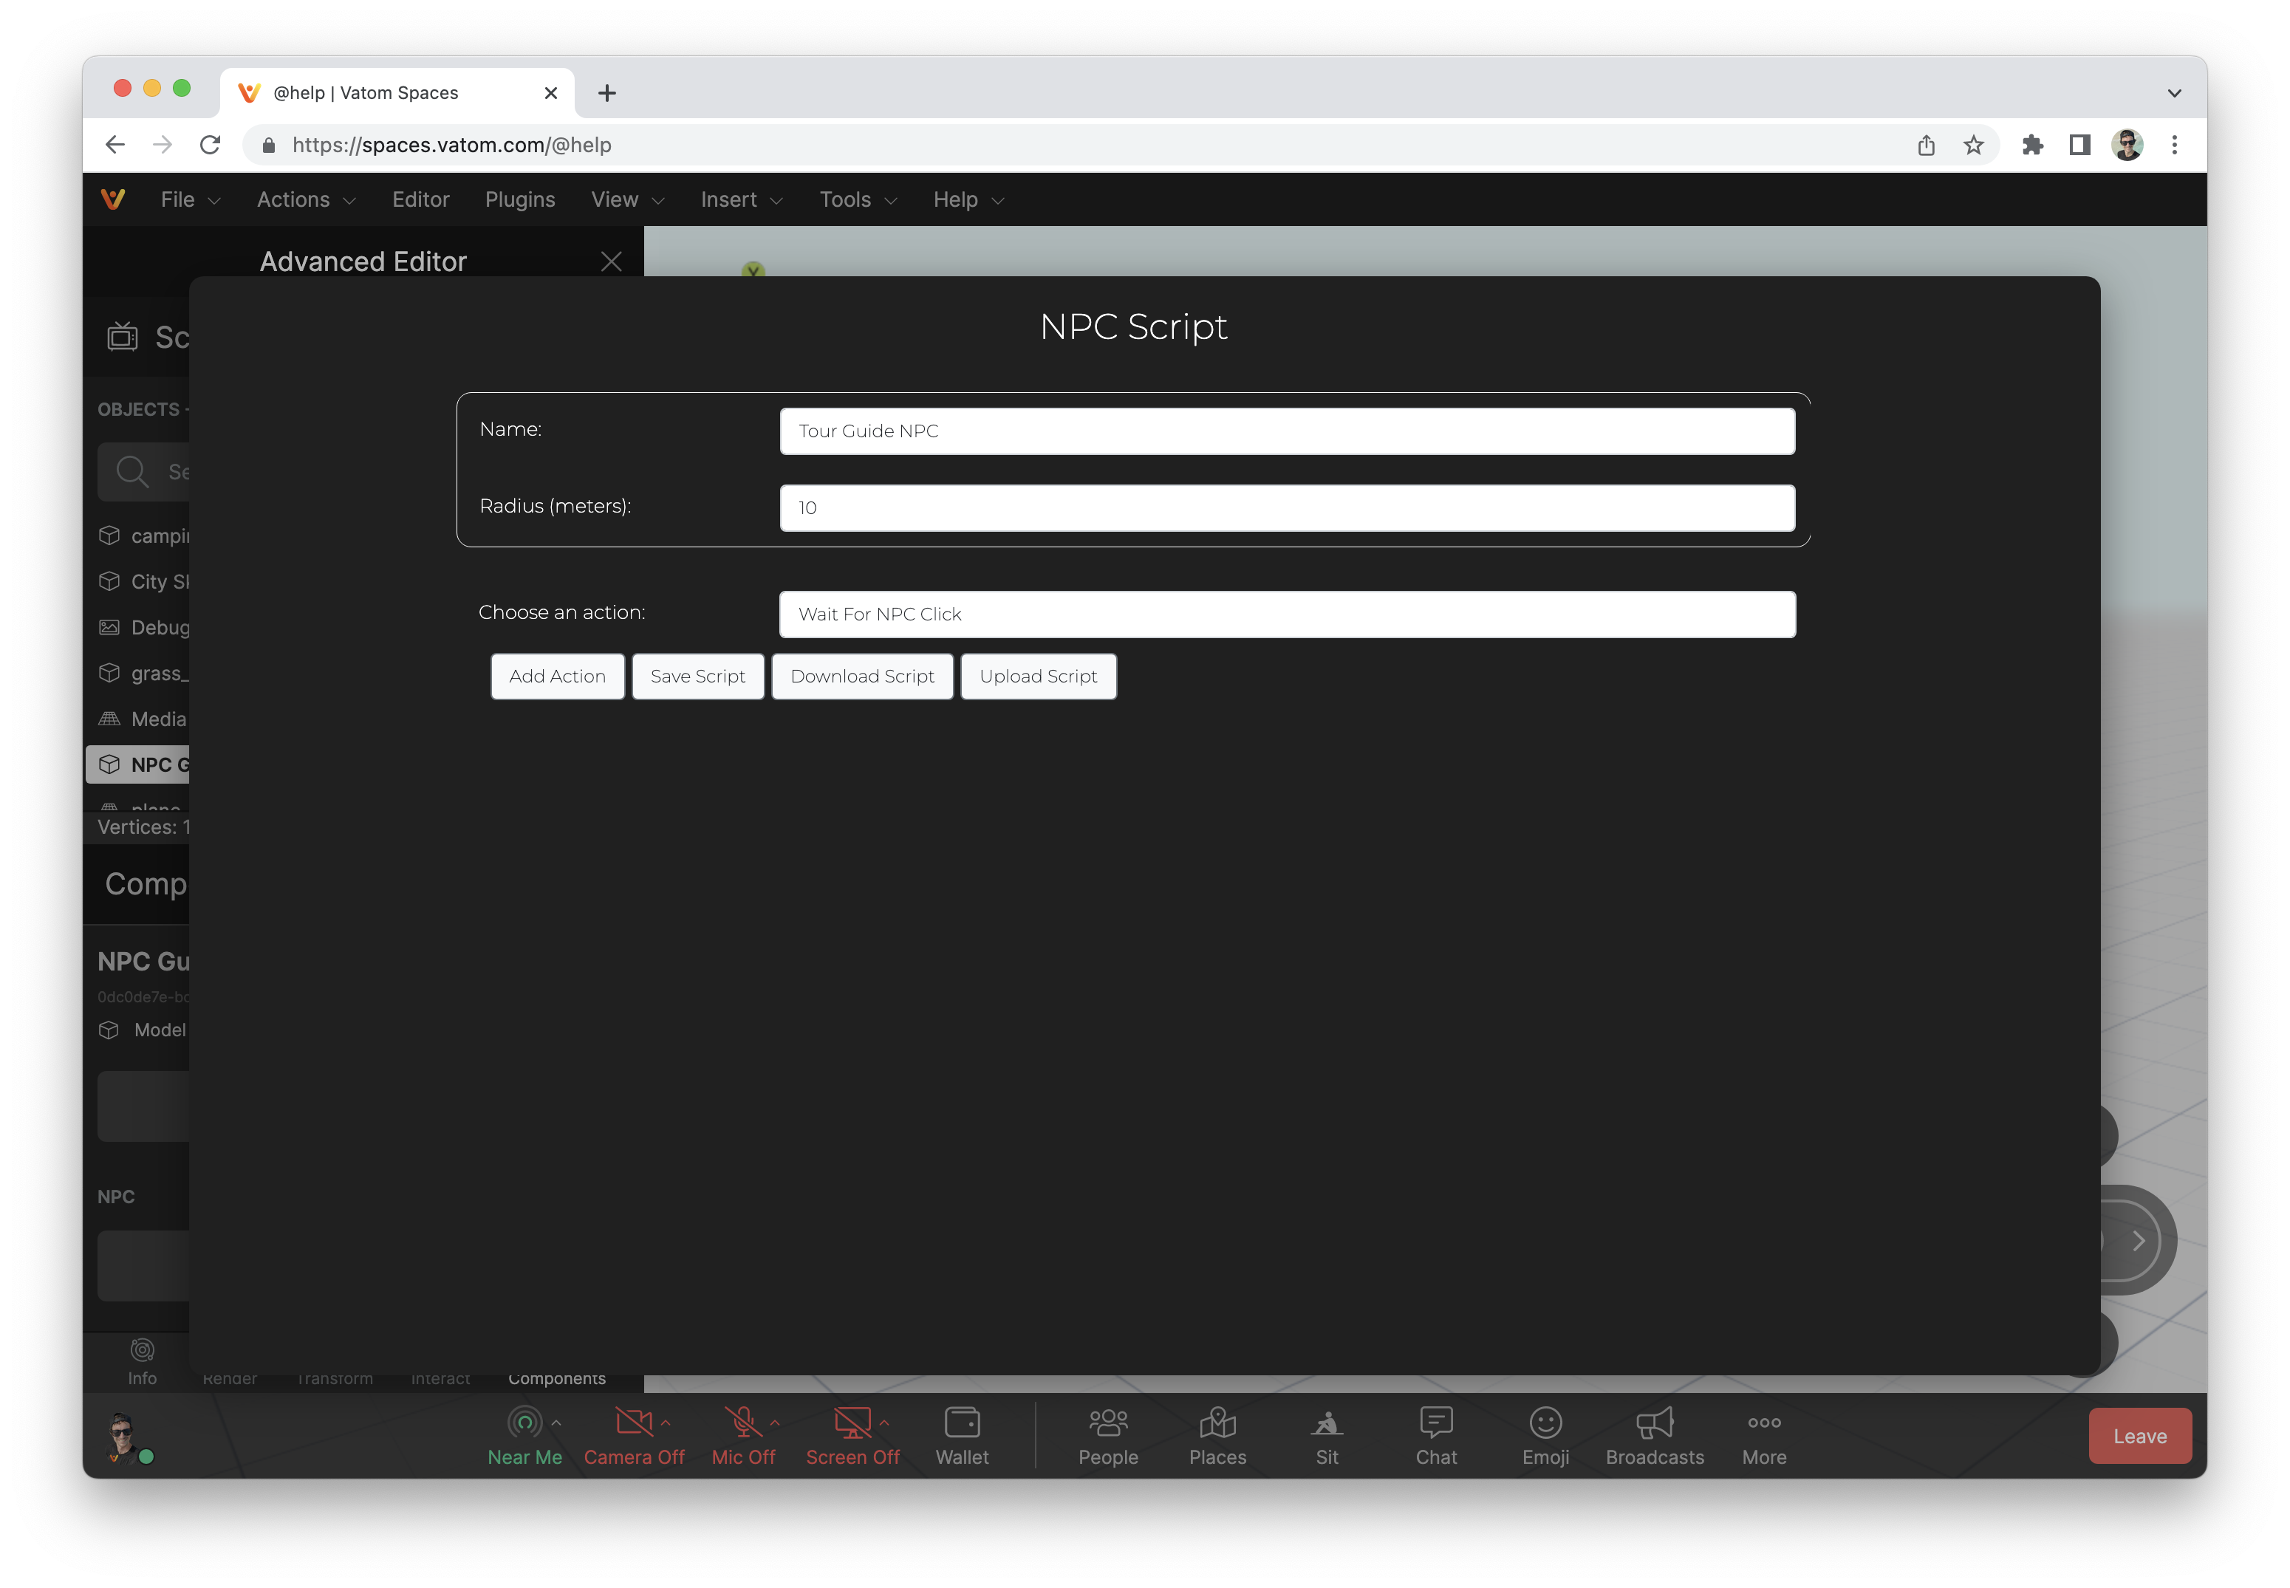
Task: Open the Wallet
Action: pos(961,1436)
